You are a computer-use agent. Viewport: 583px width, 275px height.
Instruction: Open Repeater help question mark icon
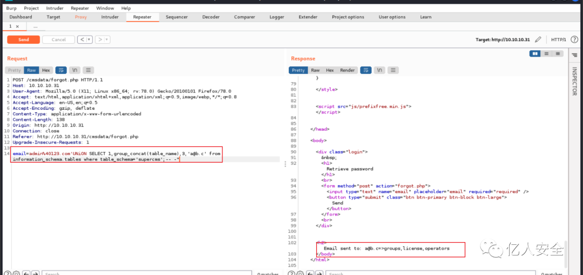tap(574, 39)
